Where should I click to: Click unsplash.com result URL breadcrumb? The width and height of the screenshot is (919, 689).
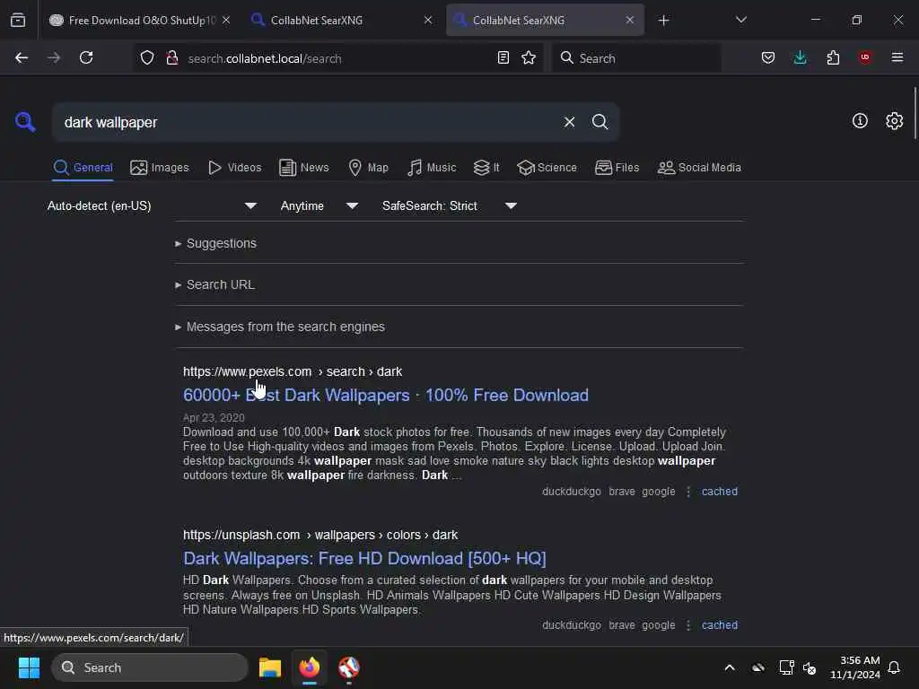[320, 535]
